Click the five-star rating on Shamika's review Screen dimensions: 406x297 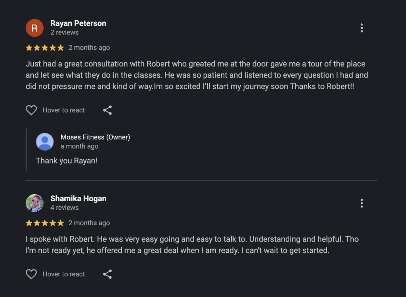[45, 223]
